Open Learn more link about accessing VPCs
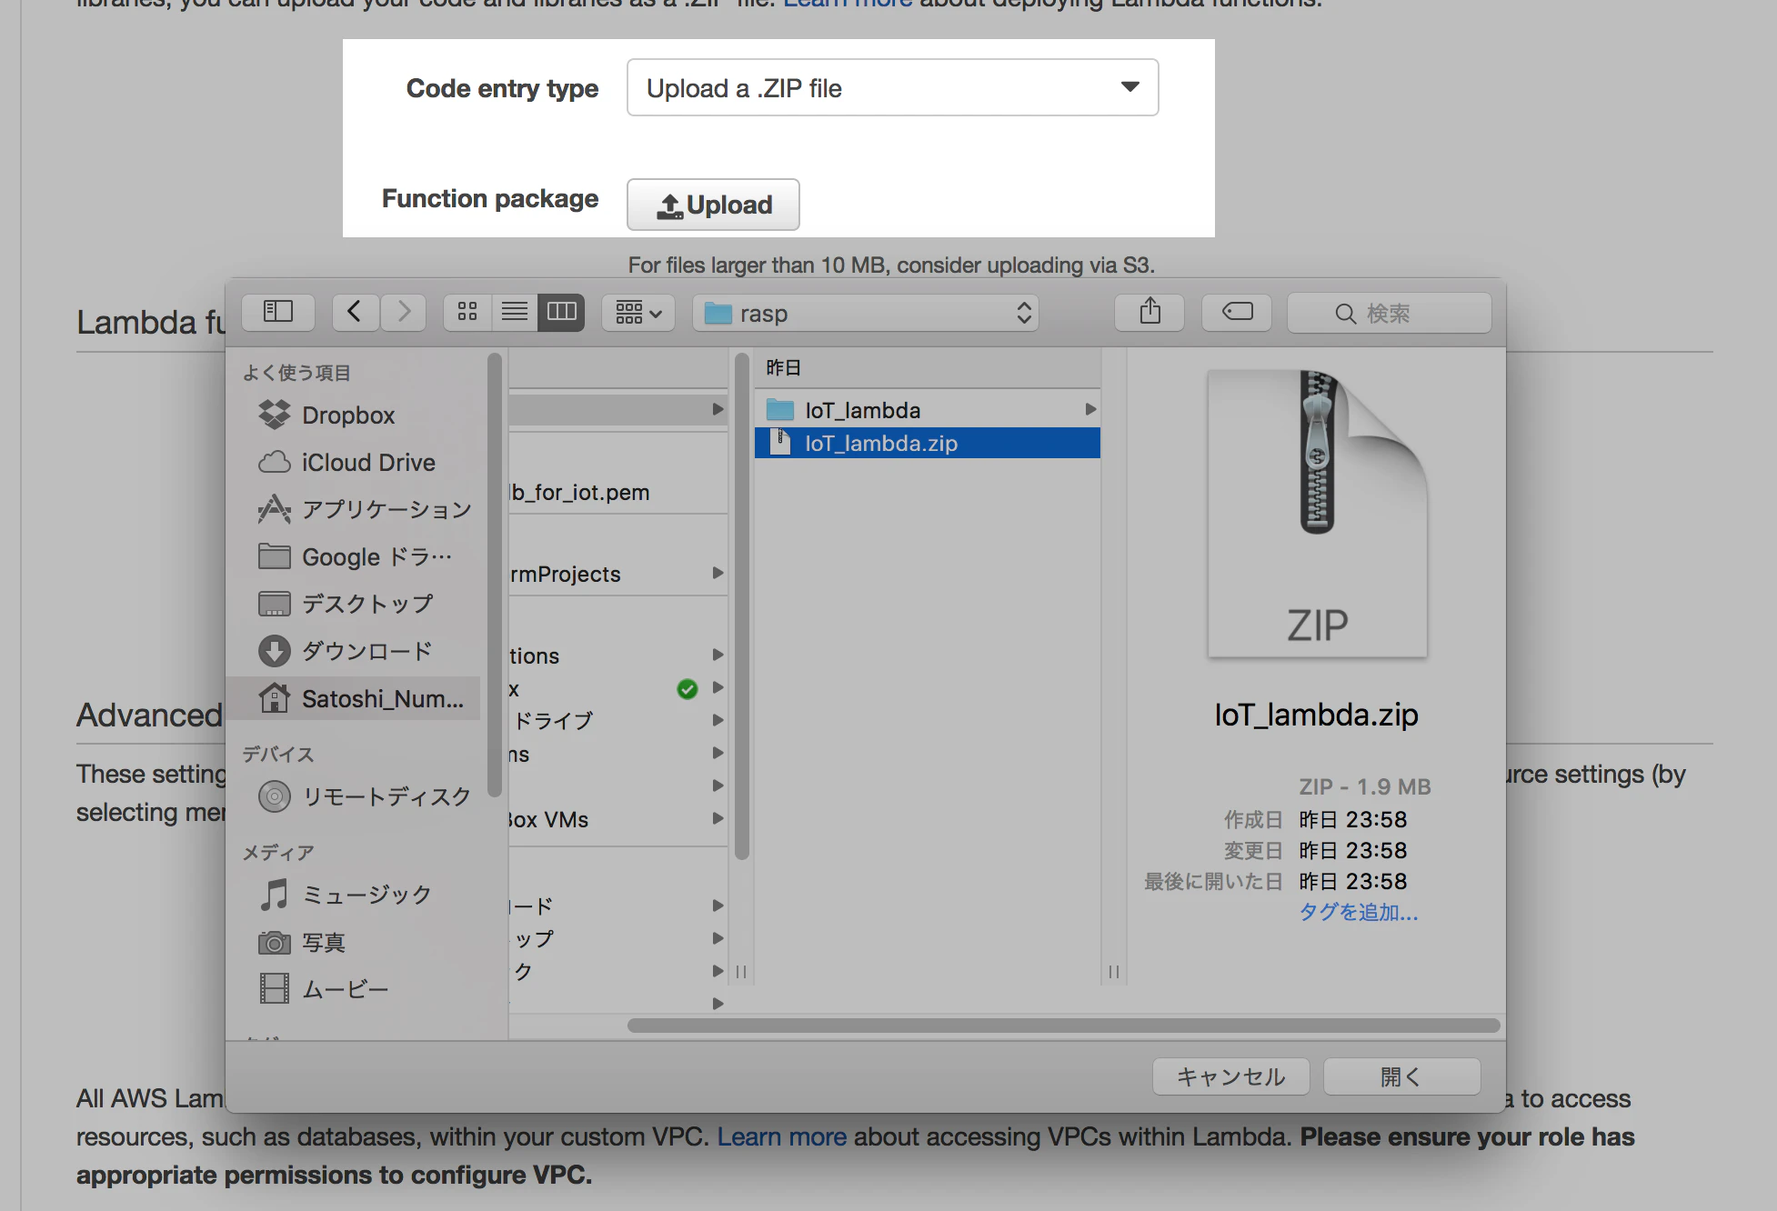The height and width of the screenshot is (1211, 1777). [782, 1136]
